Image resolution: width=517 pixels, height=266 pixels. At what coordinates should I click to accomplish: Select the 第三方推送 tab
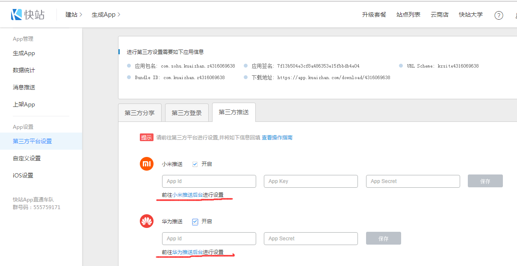click(x=233, y=112)
